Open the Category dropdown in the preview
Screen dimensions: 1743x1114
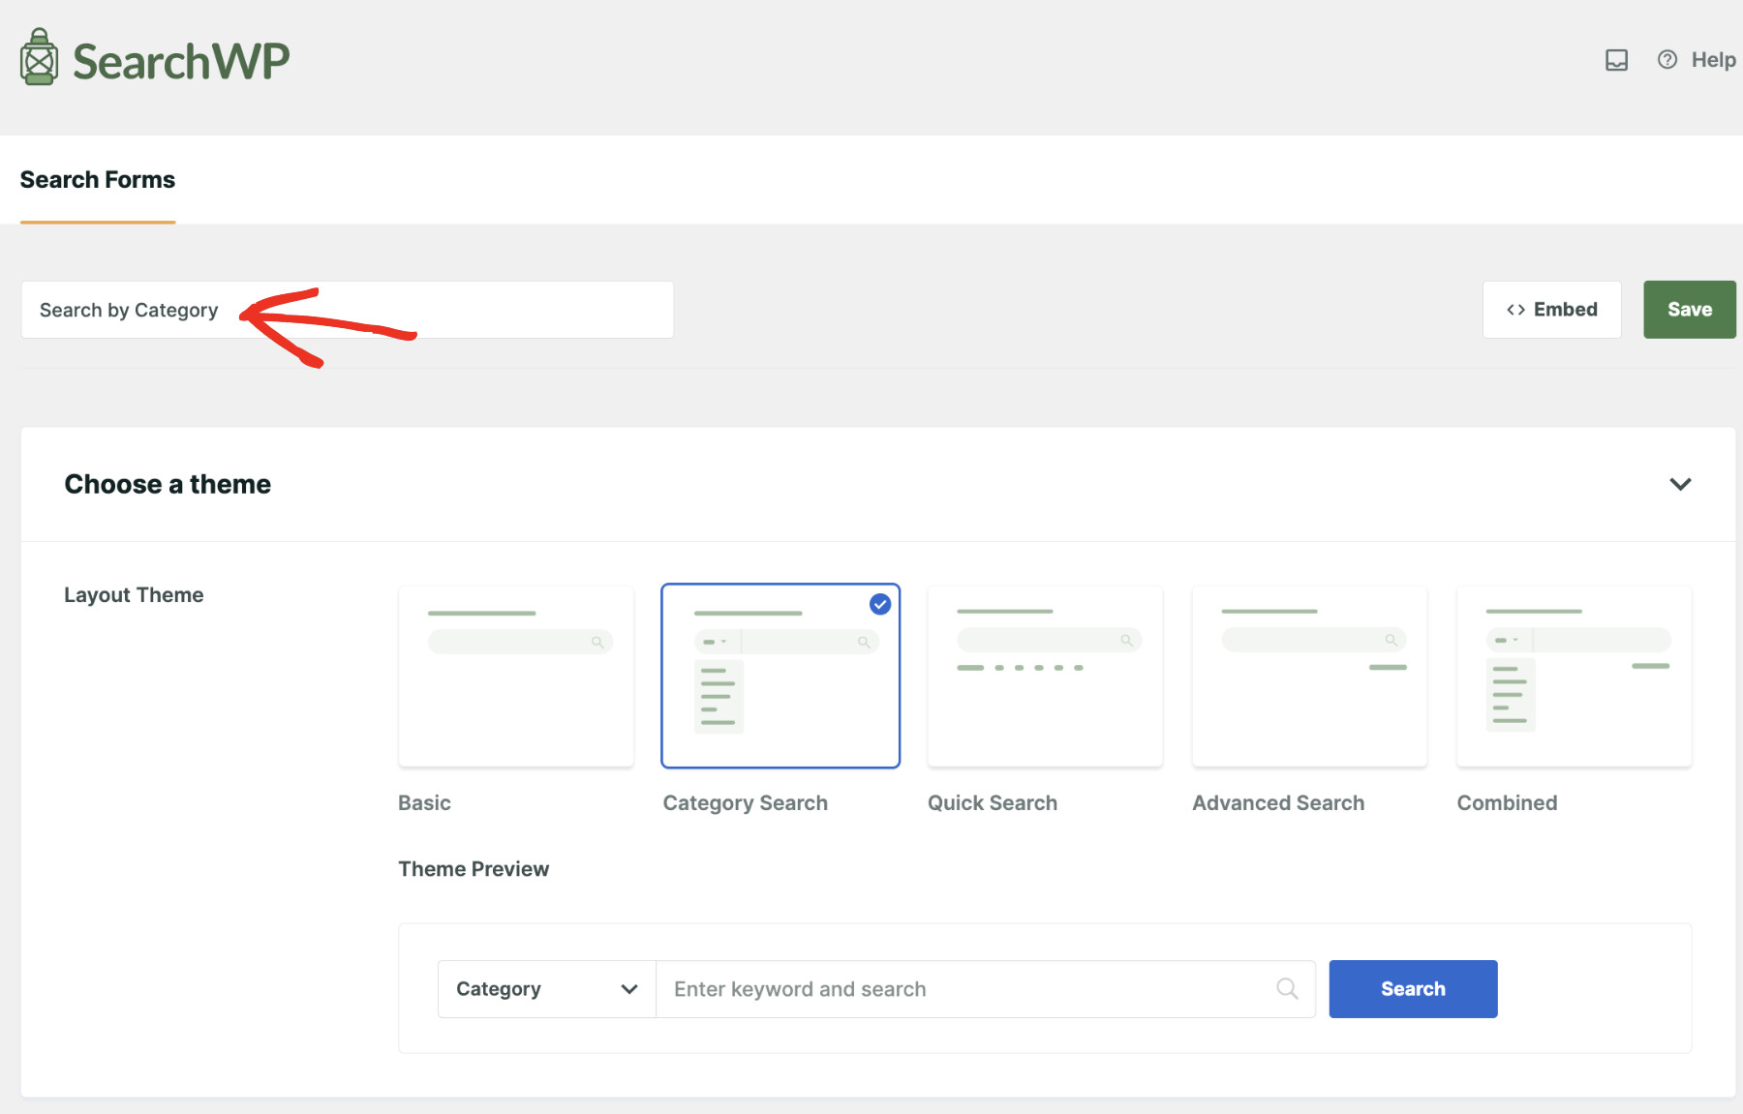click(545, 988)
